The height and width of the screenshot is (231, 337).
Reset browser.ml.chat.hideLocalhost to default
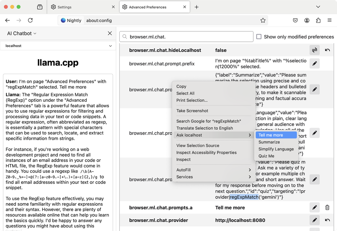(x=327, y=50)
